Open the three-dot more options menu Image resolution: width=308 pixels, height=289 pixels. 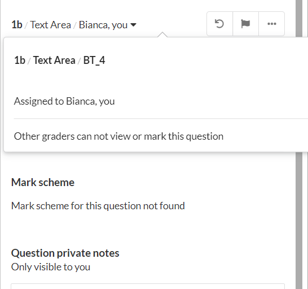tap(272, 24)
